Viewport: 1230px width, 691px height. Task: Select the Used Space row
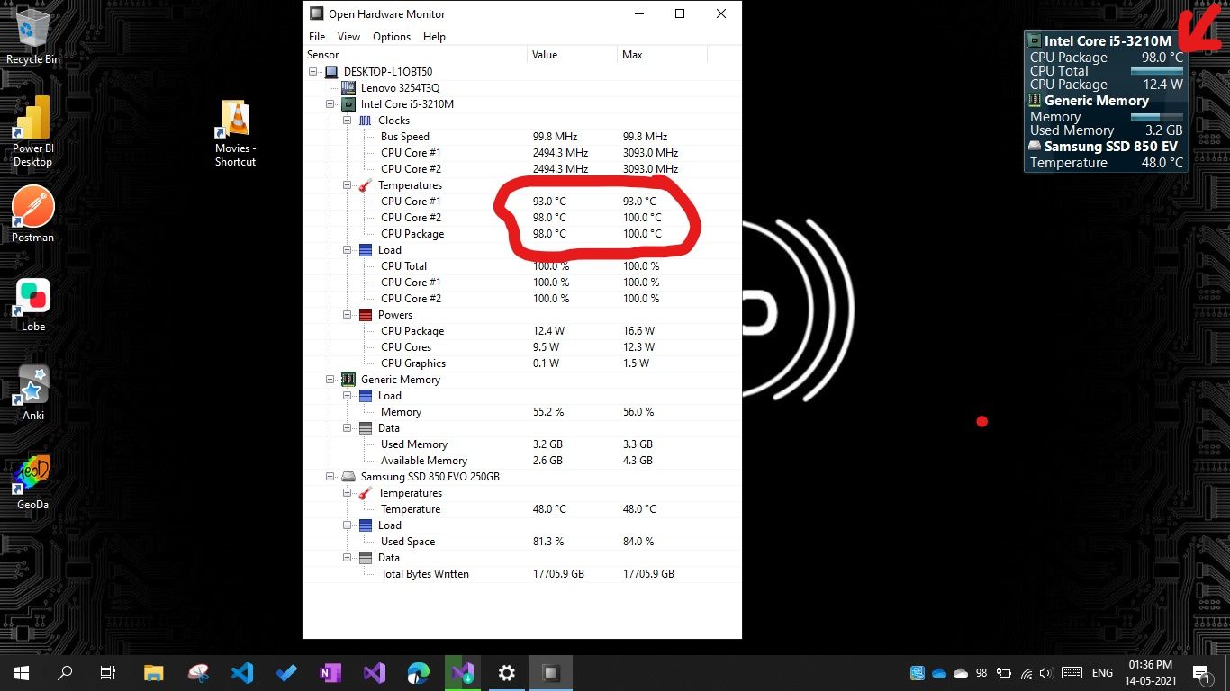522,542
